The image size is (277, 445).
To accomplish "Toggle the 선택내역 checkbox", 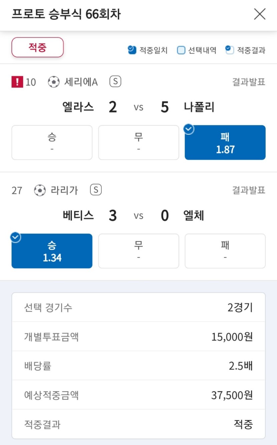I will pyautogui.click(x=181, y=50).
